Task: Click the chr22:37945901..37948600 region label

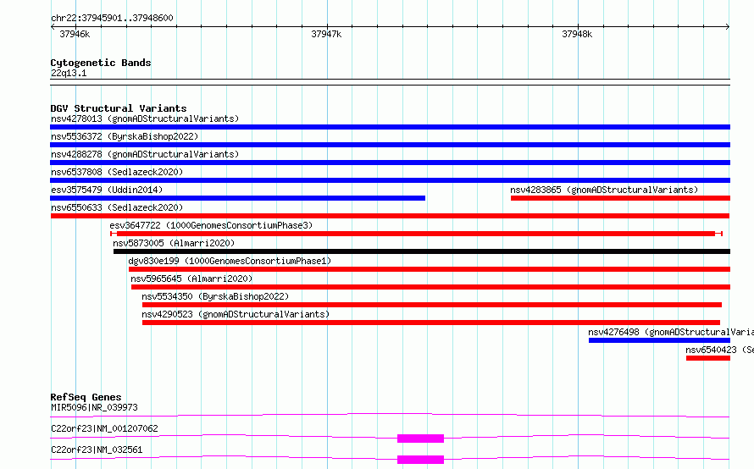Action: [112, 19]
